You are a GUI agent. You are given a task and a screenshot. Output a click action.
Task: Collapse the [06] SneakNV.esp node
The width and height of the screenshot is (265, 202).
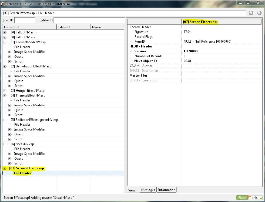(x=5, y=144)
